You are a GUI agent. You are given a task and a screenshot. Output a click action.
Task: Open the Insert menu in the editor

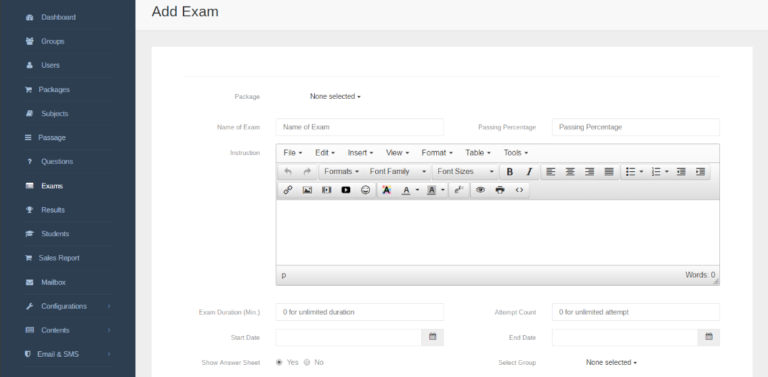pyautogui.click(x=360, y=153)
